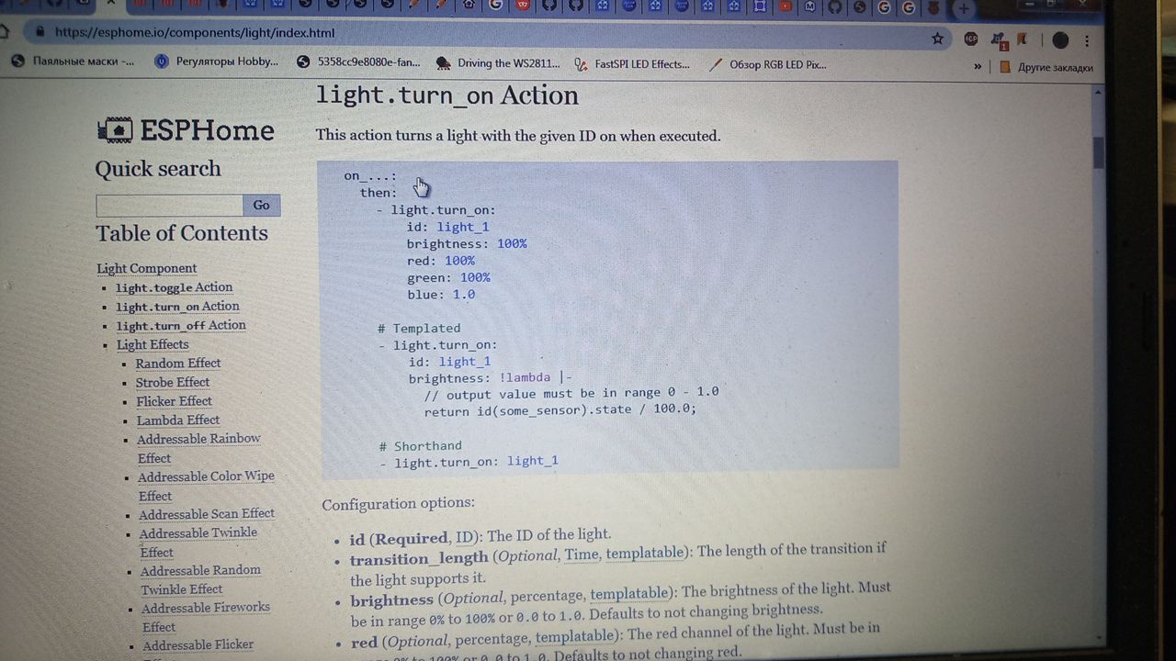Click the code line green: 100%

click(449, 277)
